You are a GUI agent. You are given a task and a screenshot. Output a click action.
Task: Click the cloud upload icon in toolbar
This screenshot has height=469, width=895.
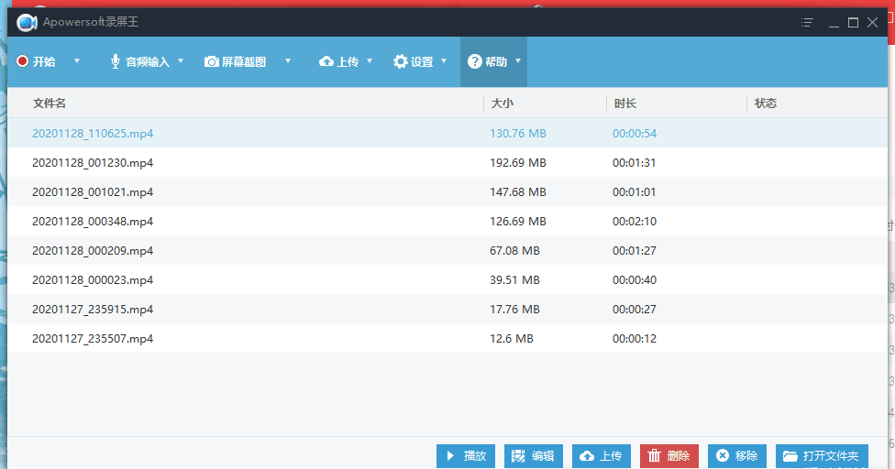(326, 61)
